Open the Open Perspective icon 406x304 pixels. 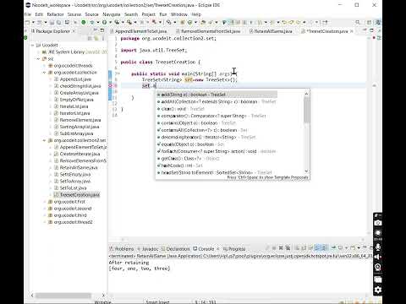369,22
